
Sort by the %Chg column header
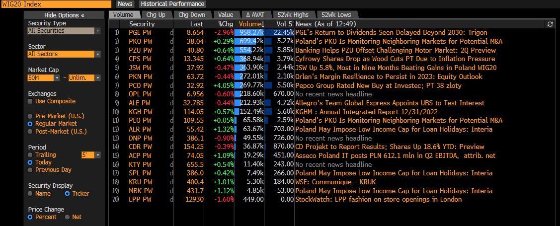point(226,24)
